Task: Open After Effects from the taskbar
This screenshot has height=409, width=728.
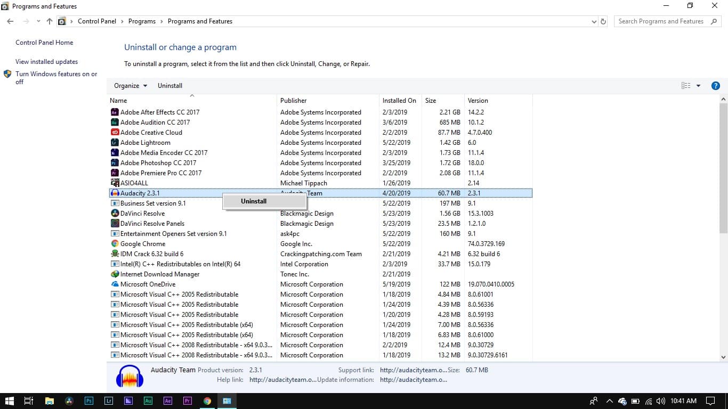Action: coord(168,401)
